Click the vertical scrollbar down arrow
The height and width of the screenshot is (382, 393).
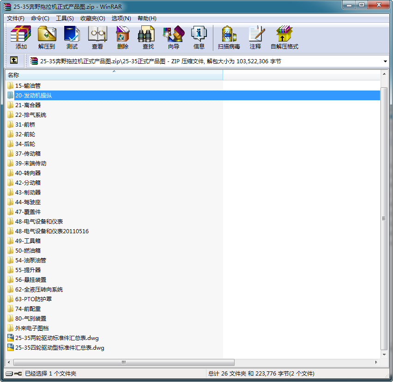pyautogui.click(x=385, y=354)
